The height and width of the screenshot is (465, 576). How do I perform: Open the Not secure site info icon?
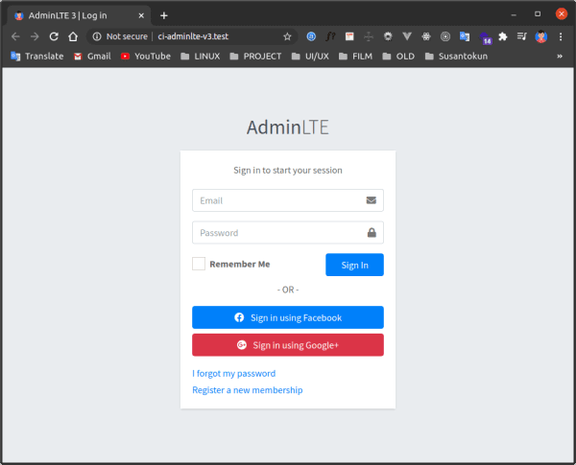click(97, 36)
